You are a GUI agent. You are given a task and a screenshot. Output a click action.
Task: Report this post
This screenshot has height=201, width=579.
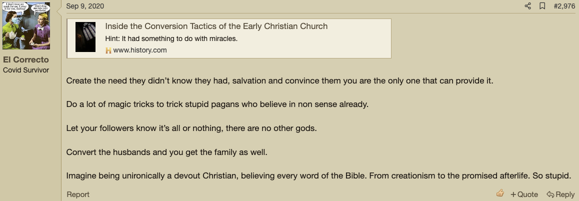(x=78, y=194)
